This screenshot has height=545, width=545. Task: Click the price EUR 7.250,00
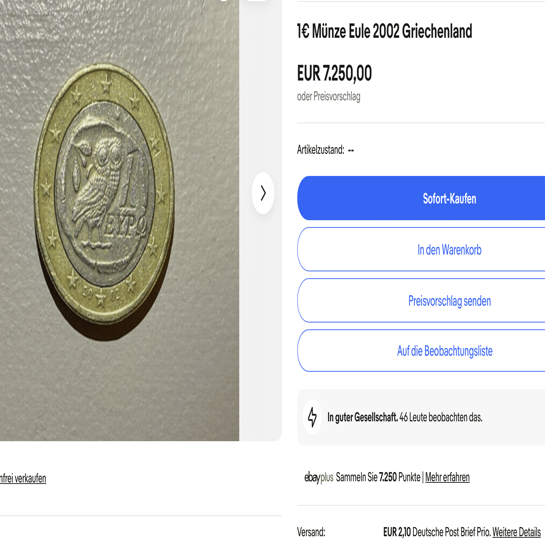pos(335,73)
